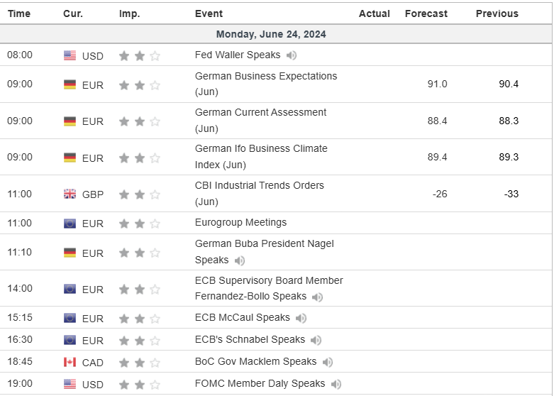Screen dimensions: 554x396
Task: Click speaker icon beside FOMC Member Daly Speaks
Action: pos(336,384)
